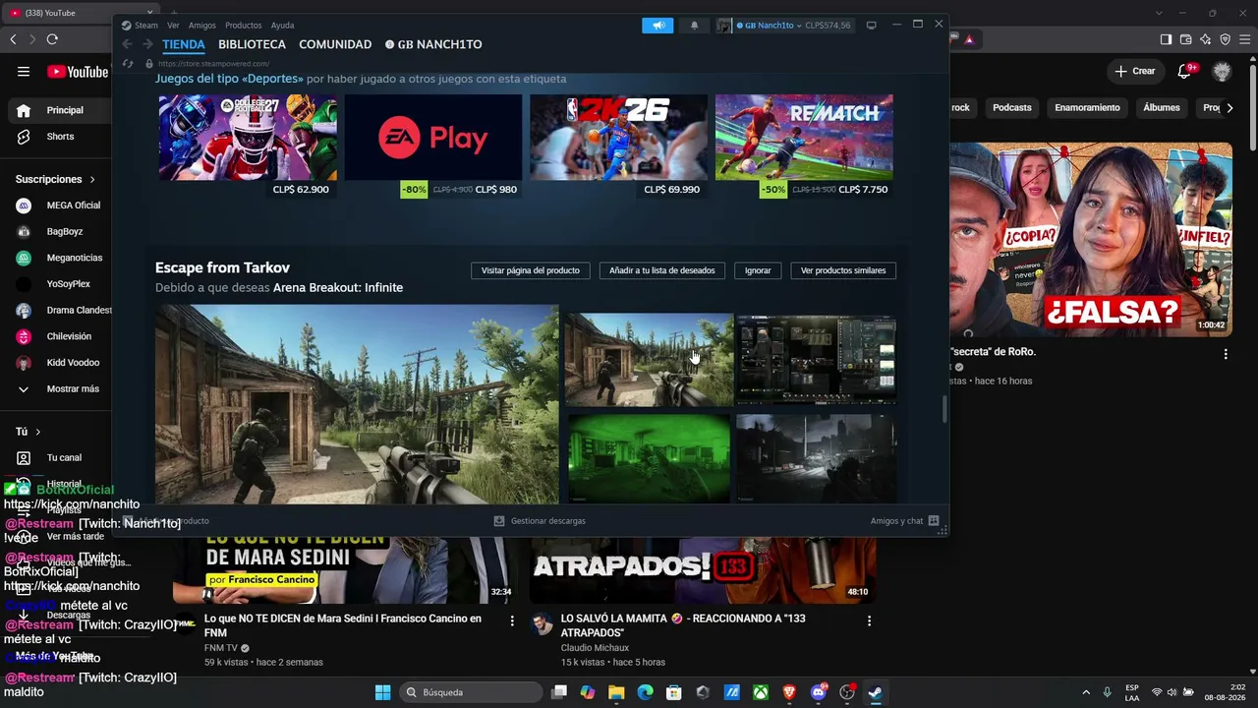Open the YouTube hamburger guide menu
Image resolution: width=1258 pixels, height=708 pixels.
click(x=24, y=72)
